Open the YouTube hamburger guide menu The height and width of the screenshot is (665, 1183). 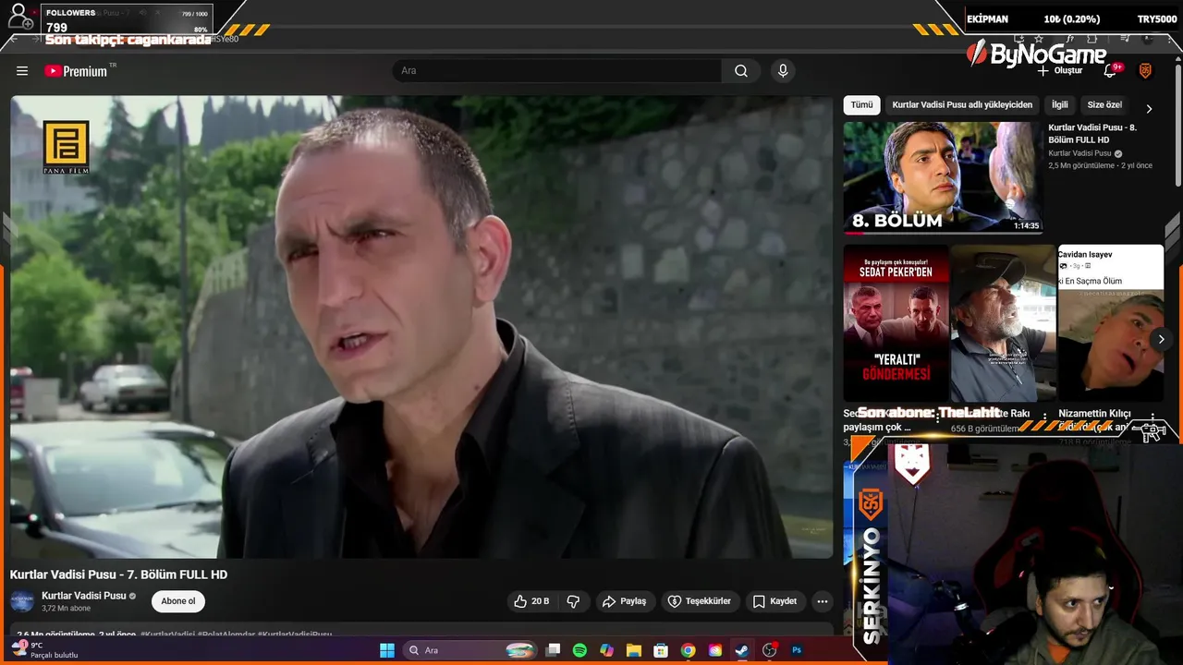coord(22,71)
